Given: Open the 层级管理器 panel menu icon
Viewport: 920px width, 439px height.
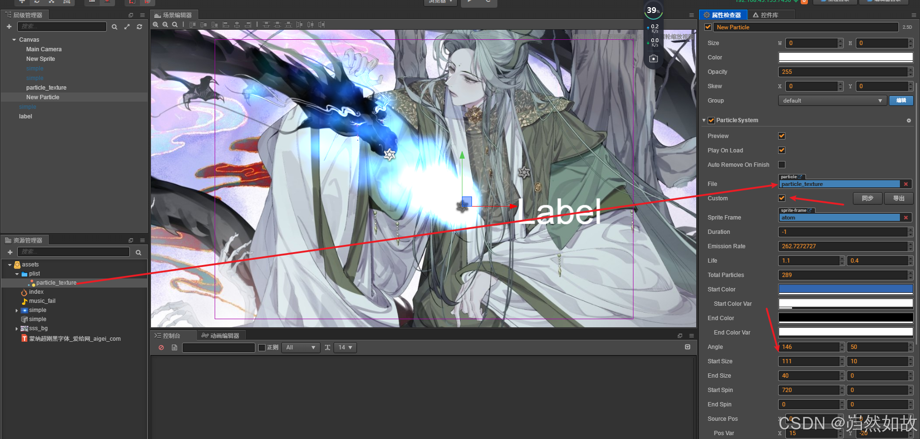Looking at the screenshot, I should (142, 15).
